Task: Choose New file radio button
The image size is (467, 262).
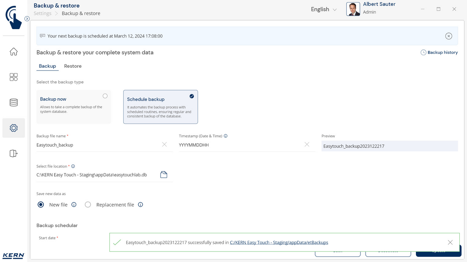Action: pyautogui.click(x=41, y=205)
